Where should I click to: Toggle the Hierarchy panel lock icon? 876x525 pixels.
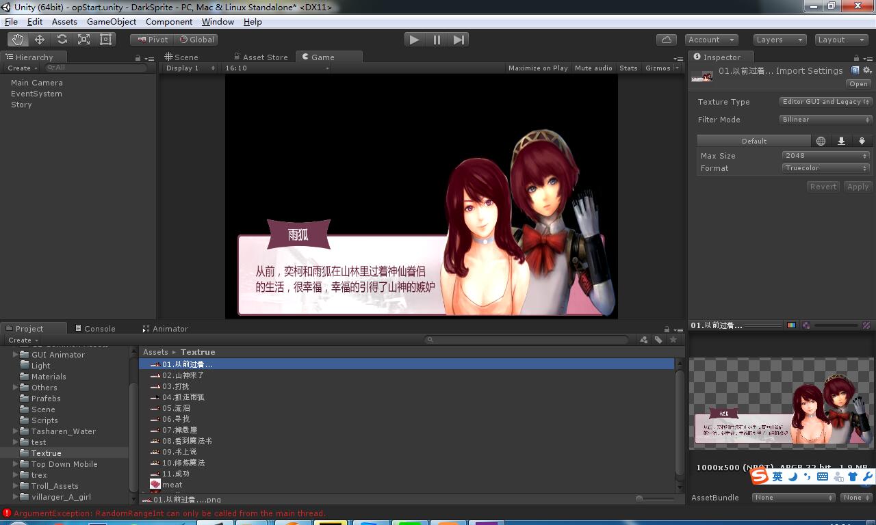[138, 58]
